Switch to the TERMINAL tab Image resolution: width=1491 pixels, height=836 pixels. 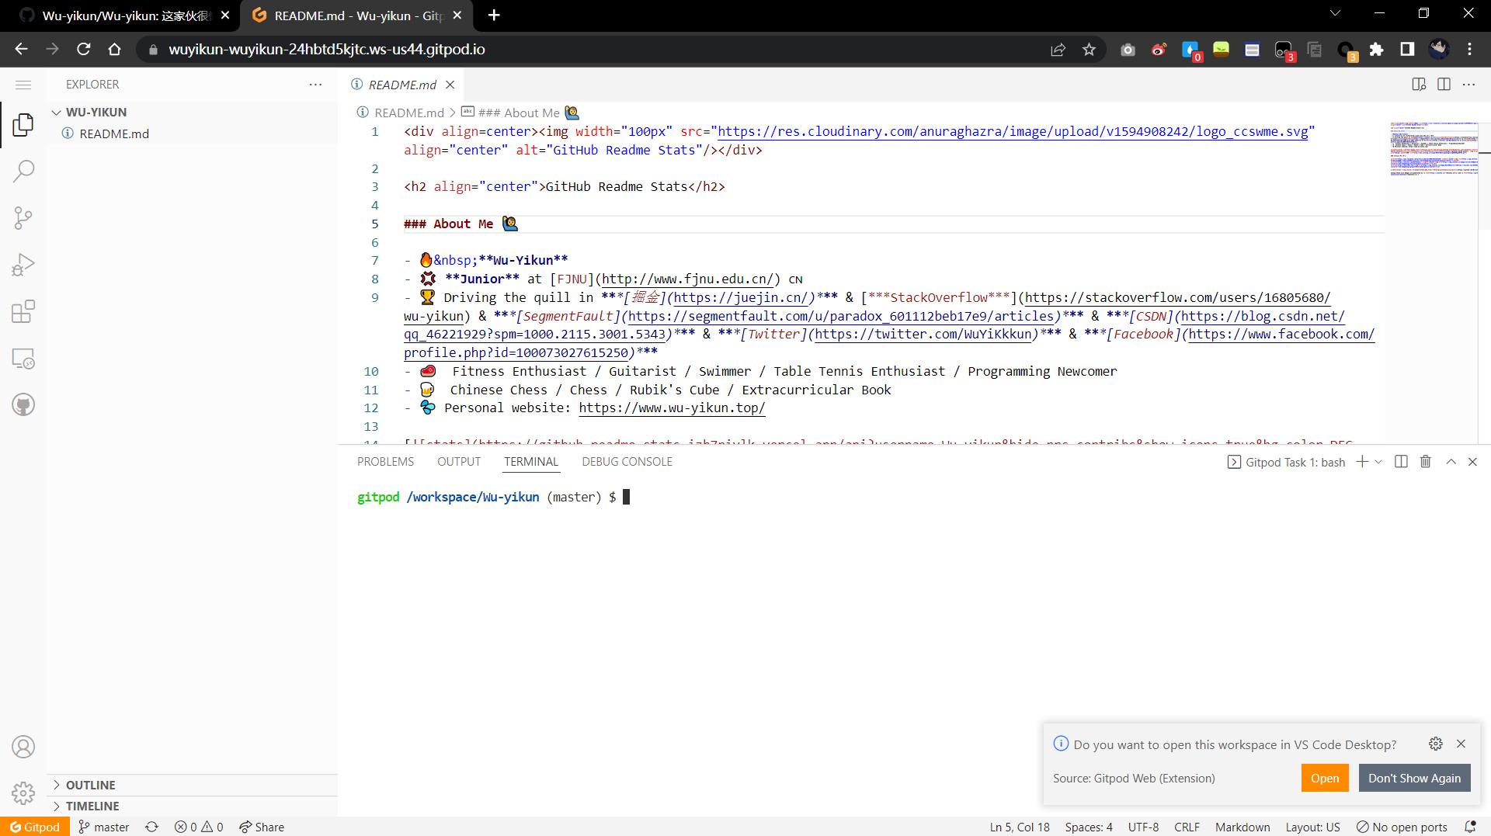[x=531, y=462]
